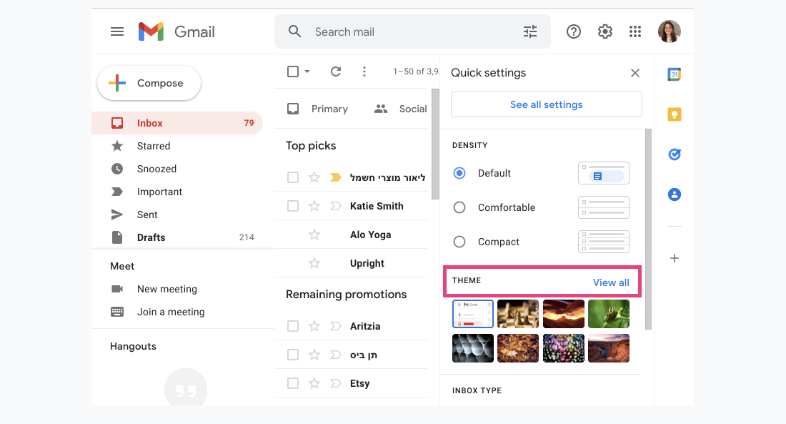The height and width of the screenshot is (424, 786).
Task: Open Google Contacts side panel
Action: 675,194
